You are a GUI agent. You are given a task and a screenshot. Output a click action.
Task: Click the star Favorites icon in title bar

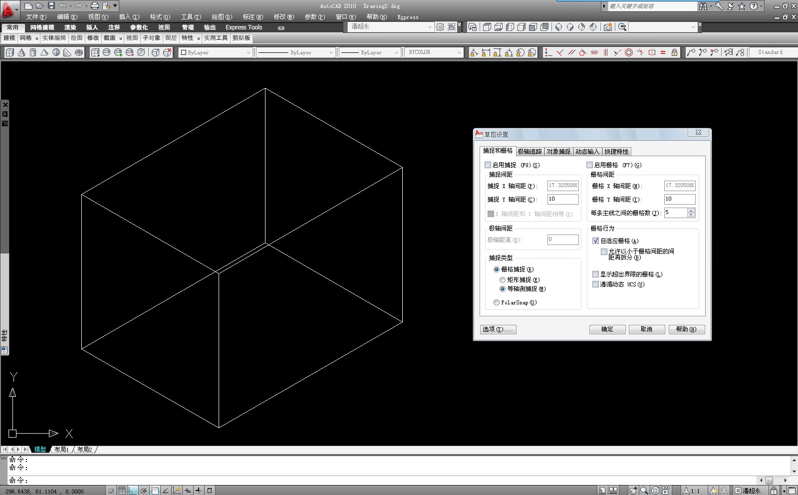pos(742,6)
